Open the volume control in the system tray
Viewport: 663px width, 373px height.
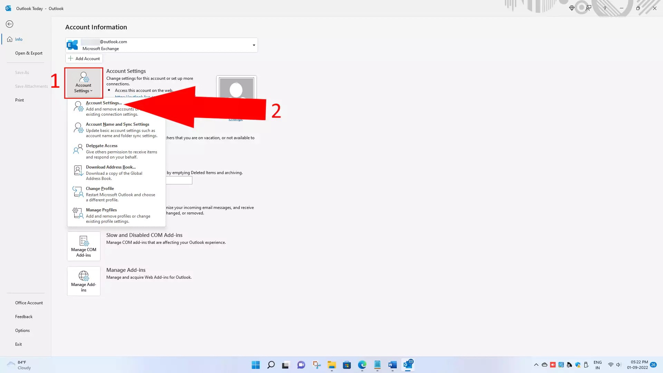tap(618, 364)
